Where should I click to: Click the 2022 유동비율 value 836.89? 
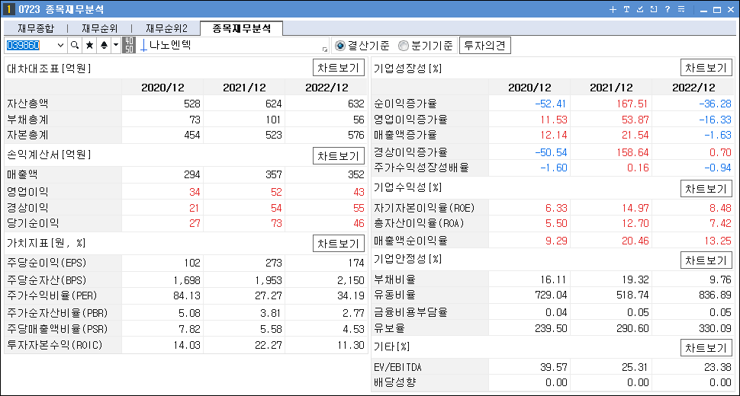[x=715, y=295]
